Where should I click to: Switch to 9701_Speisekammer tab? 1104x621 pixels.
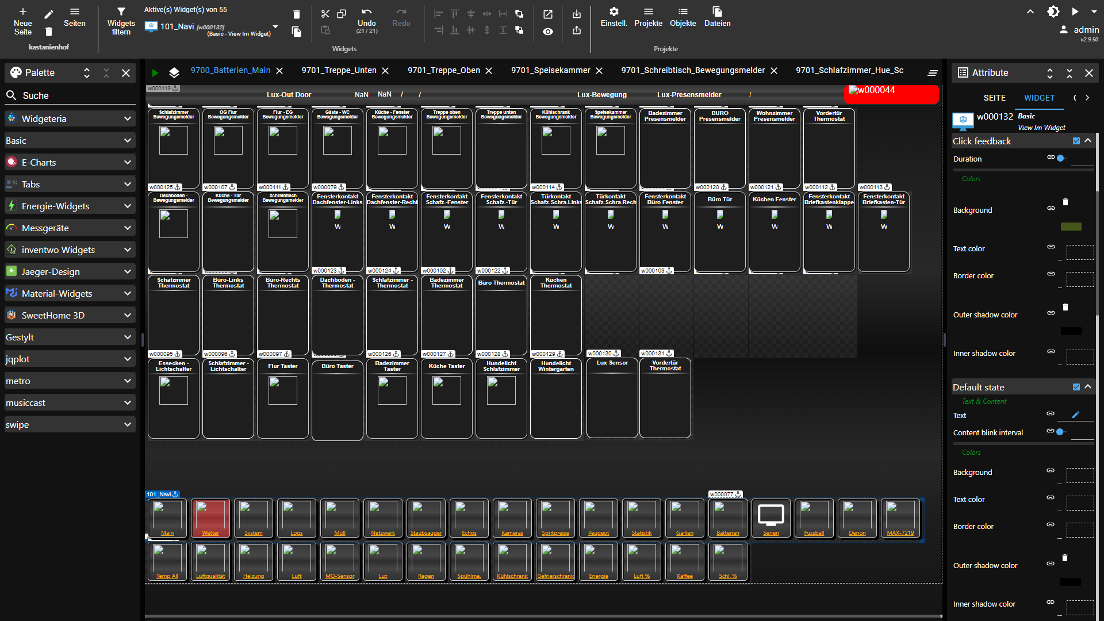click(x=550, y=70)
